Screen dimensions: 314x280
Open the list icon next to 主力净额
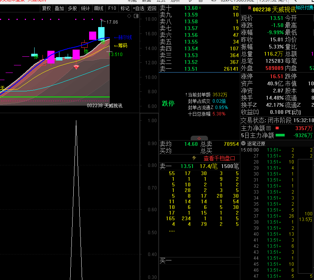(268, 128)
